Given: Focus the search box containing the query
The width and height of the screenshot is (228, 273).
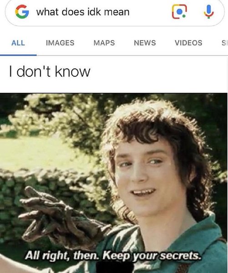Looking at the screenshot, I should pos(115,12).
